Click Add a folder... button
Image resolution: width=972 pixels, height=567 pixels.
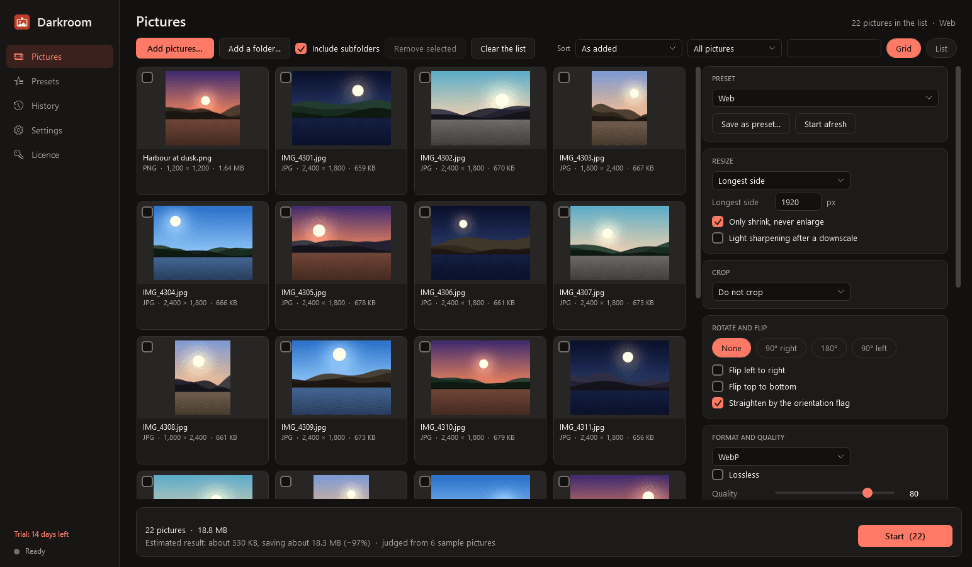click(254, 48)
